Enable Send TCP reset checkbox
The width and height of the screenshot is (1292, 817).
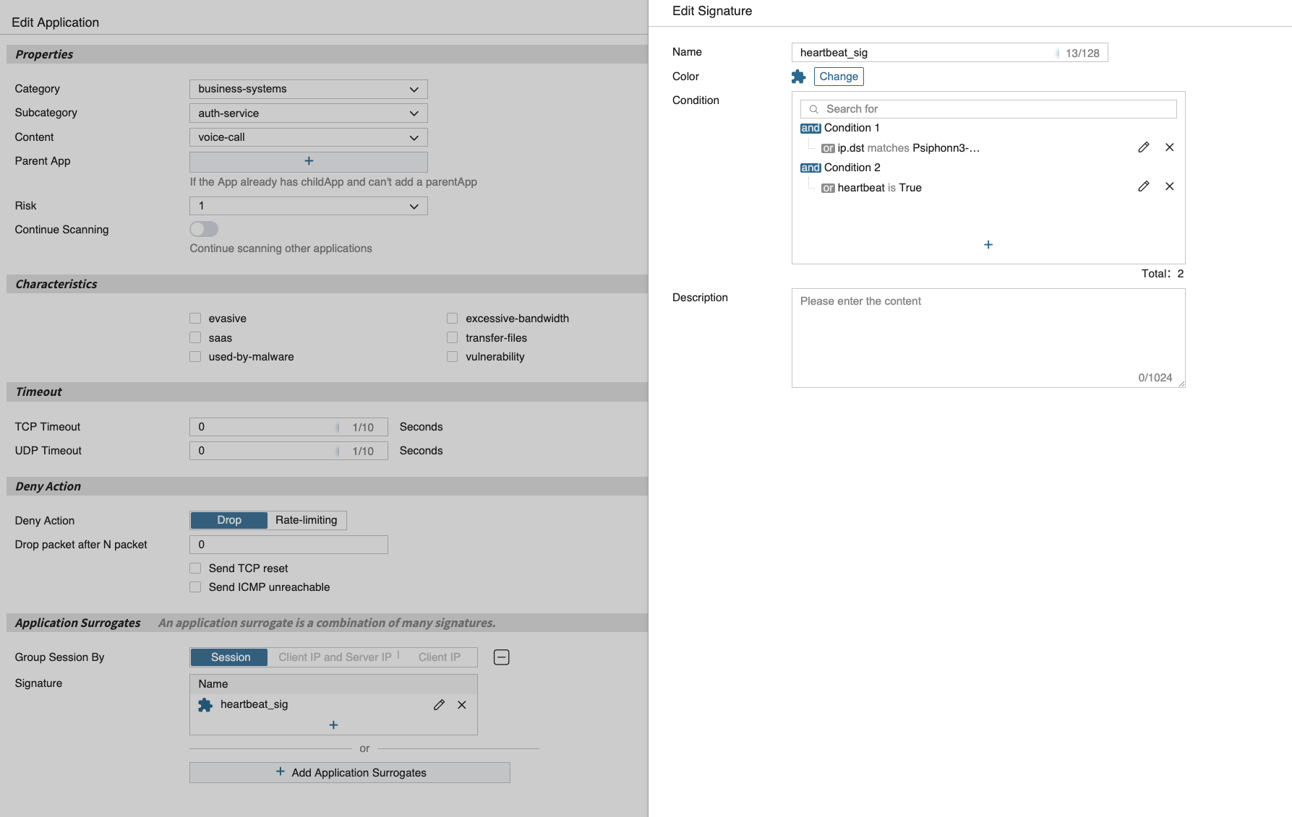(195, 569)
